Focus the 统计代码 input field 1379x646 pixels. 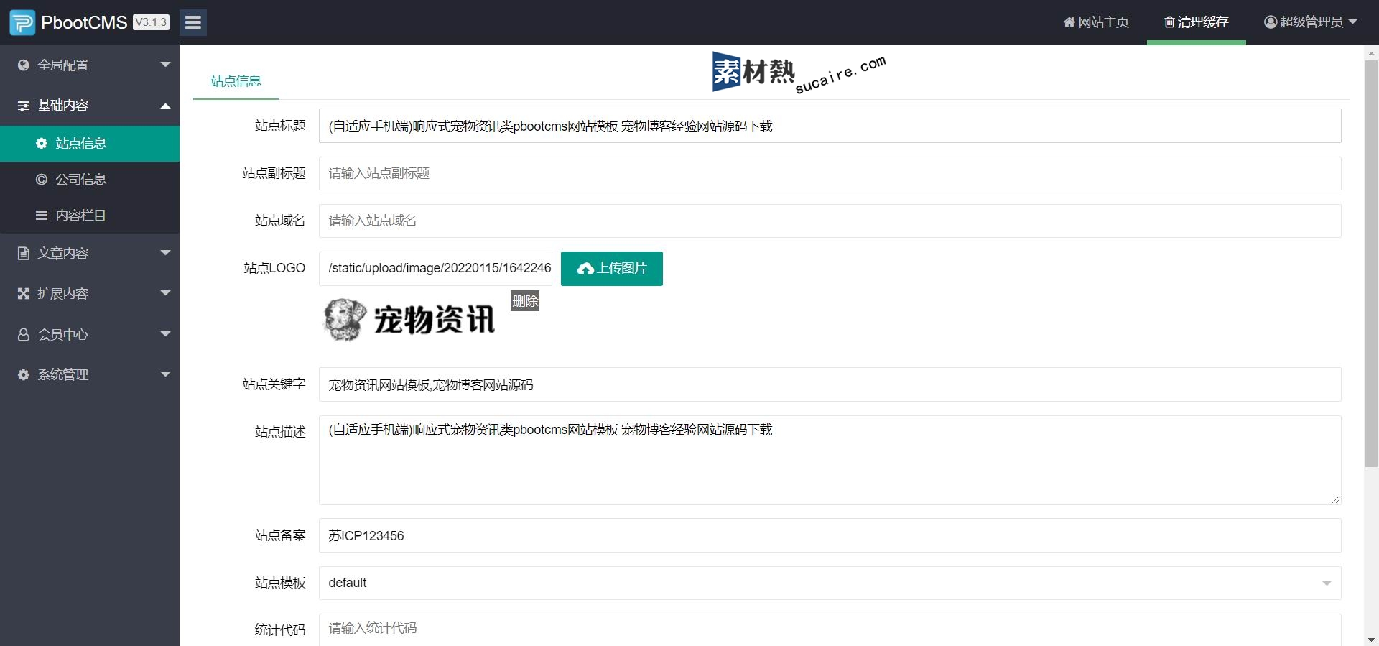[830, 629]
